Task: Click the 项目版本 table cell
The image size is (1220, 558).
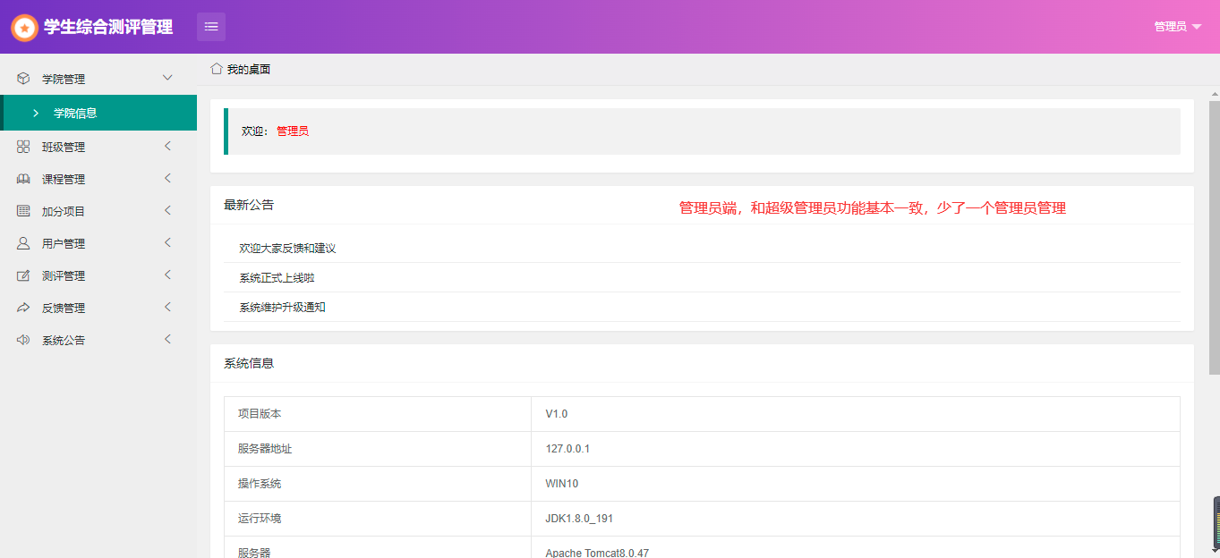Action: click(378, 414)
